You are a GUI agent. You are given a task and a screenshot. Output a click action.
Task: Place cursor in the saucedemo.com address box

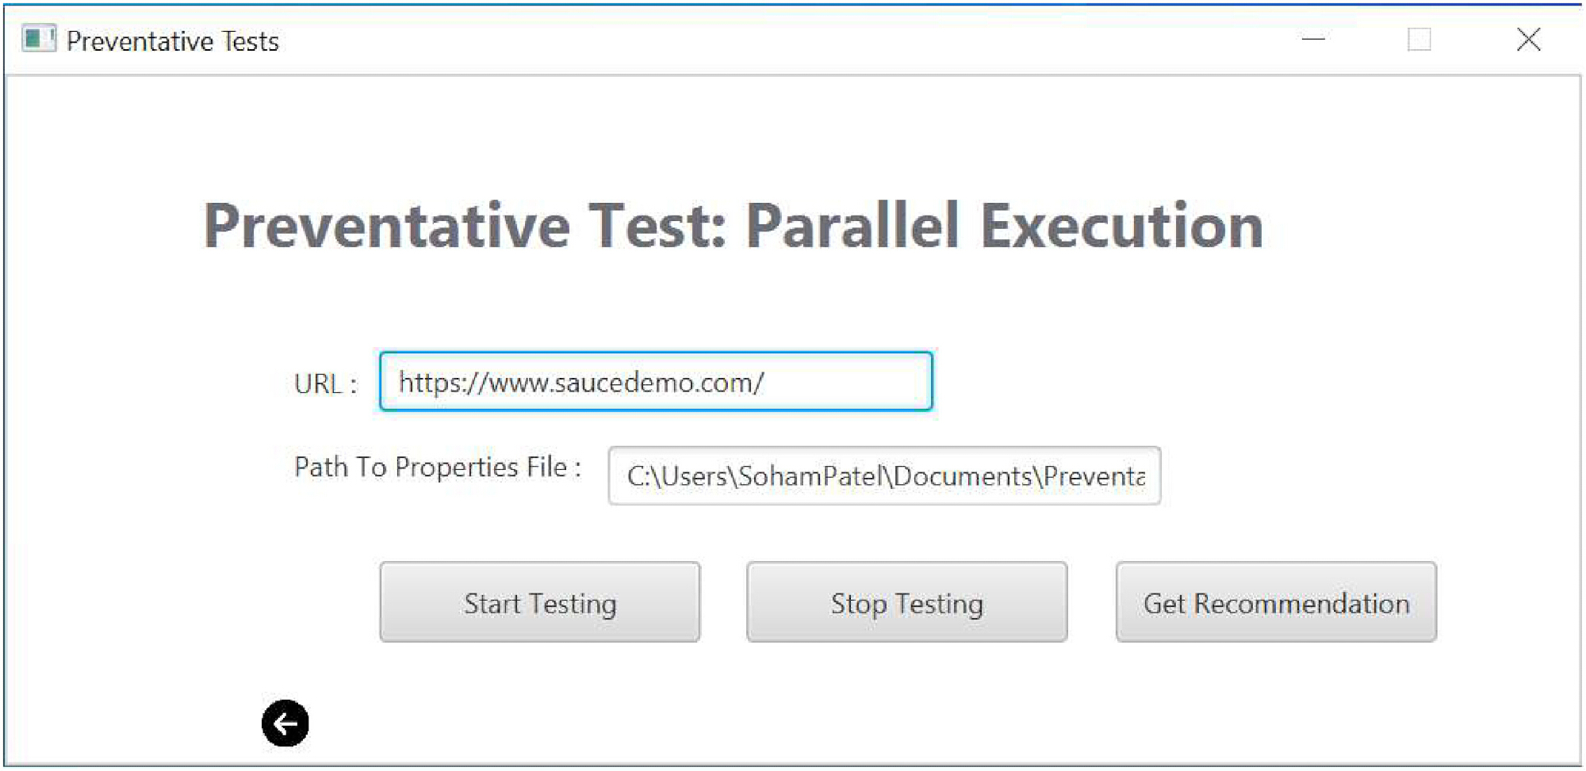[656, 381]
